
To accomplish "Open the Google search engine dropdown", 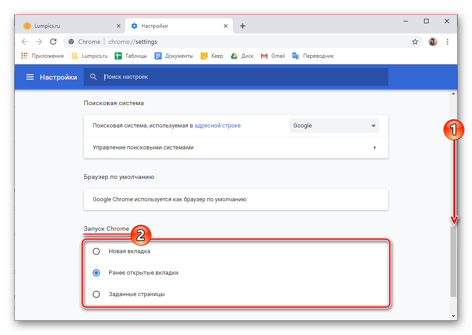I will coord(334,126).
